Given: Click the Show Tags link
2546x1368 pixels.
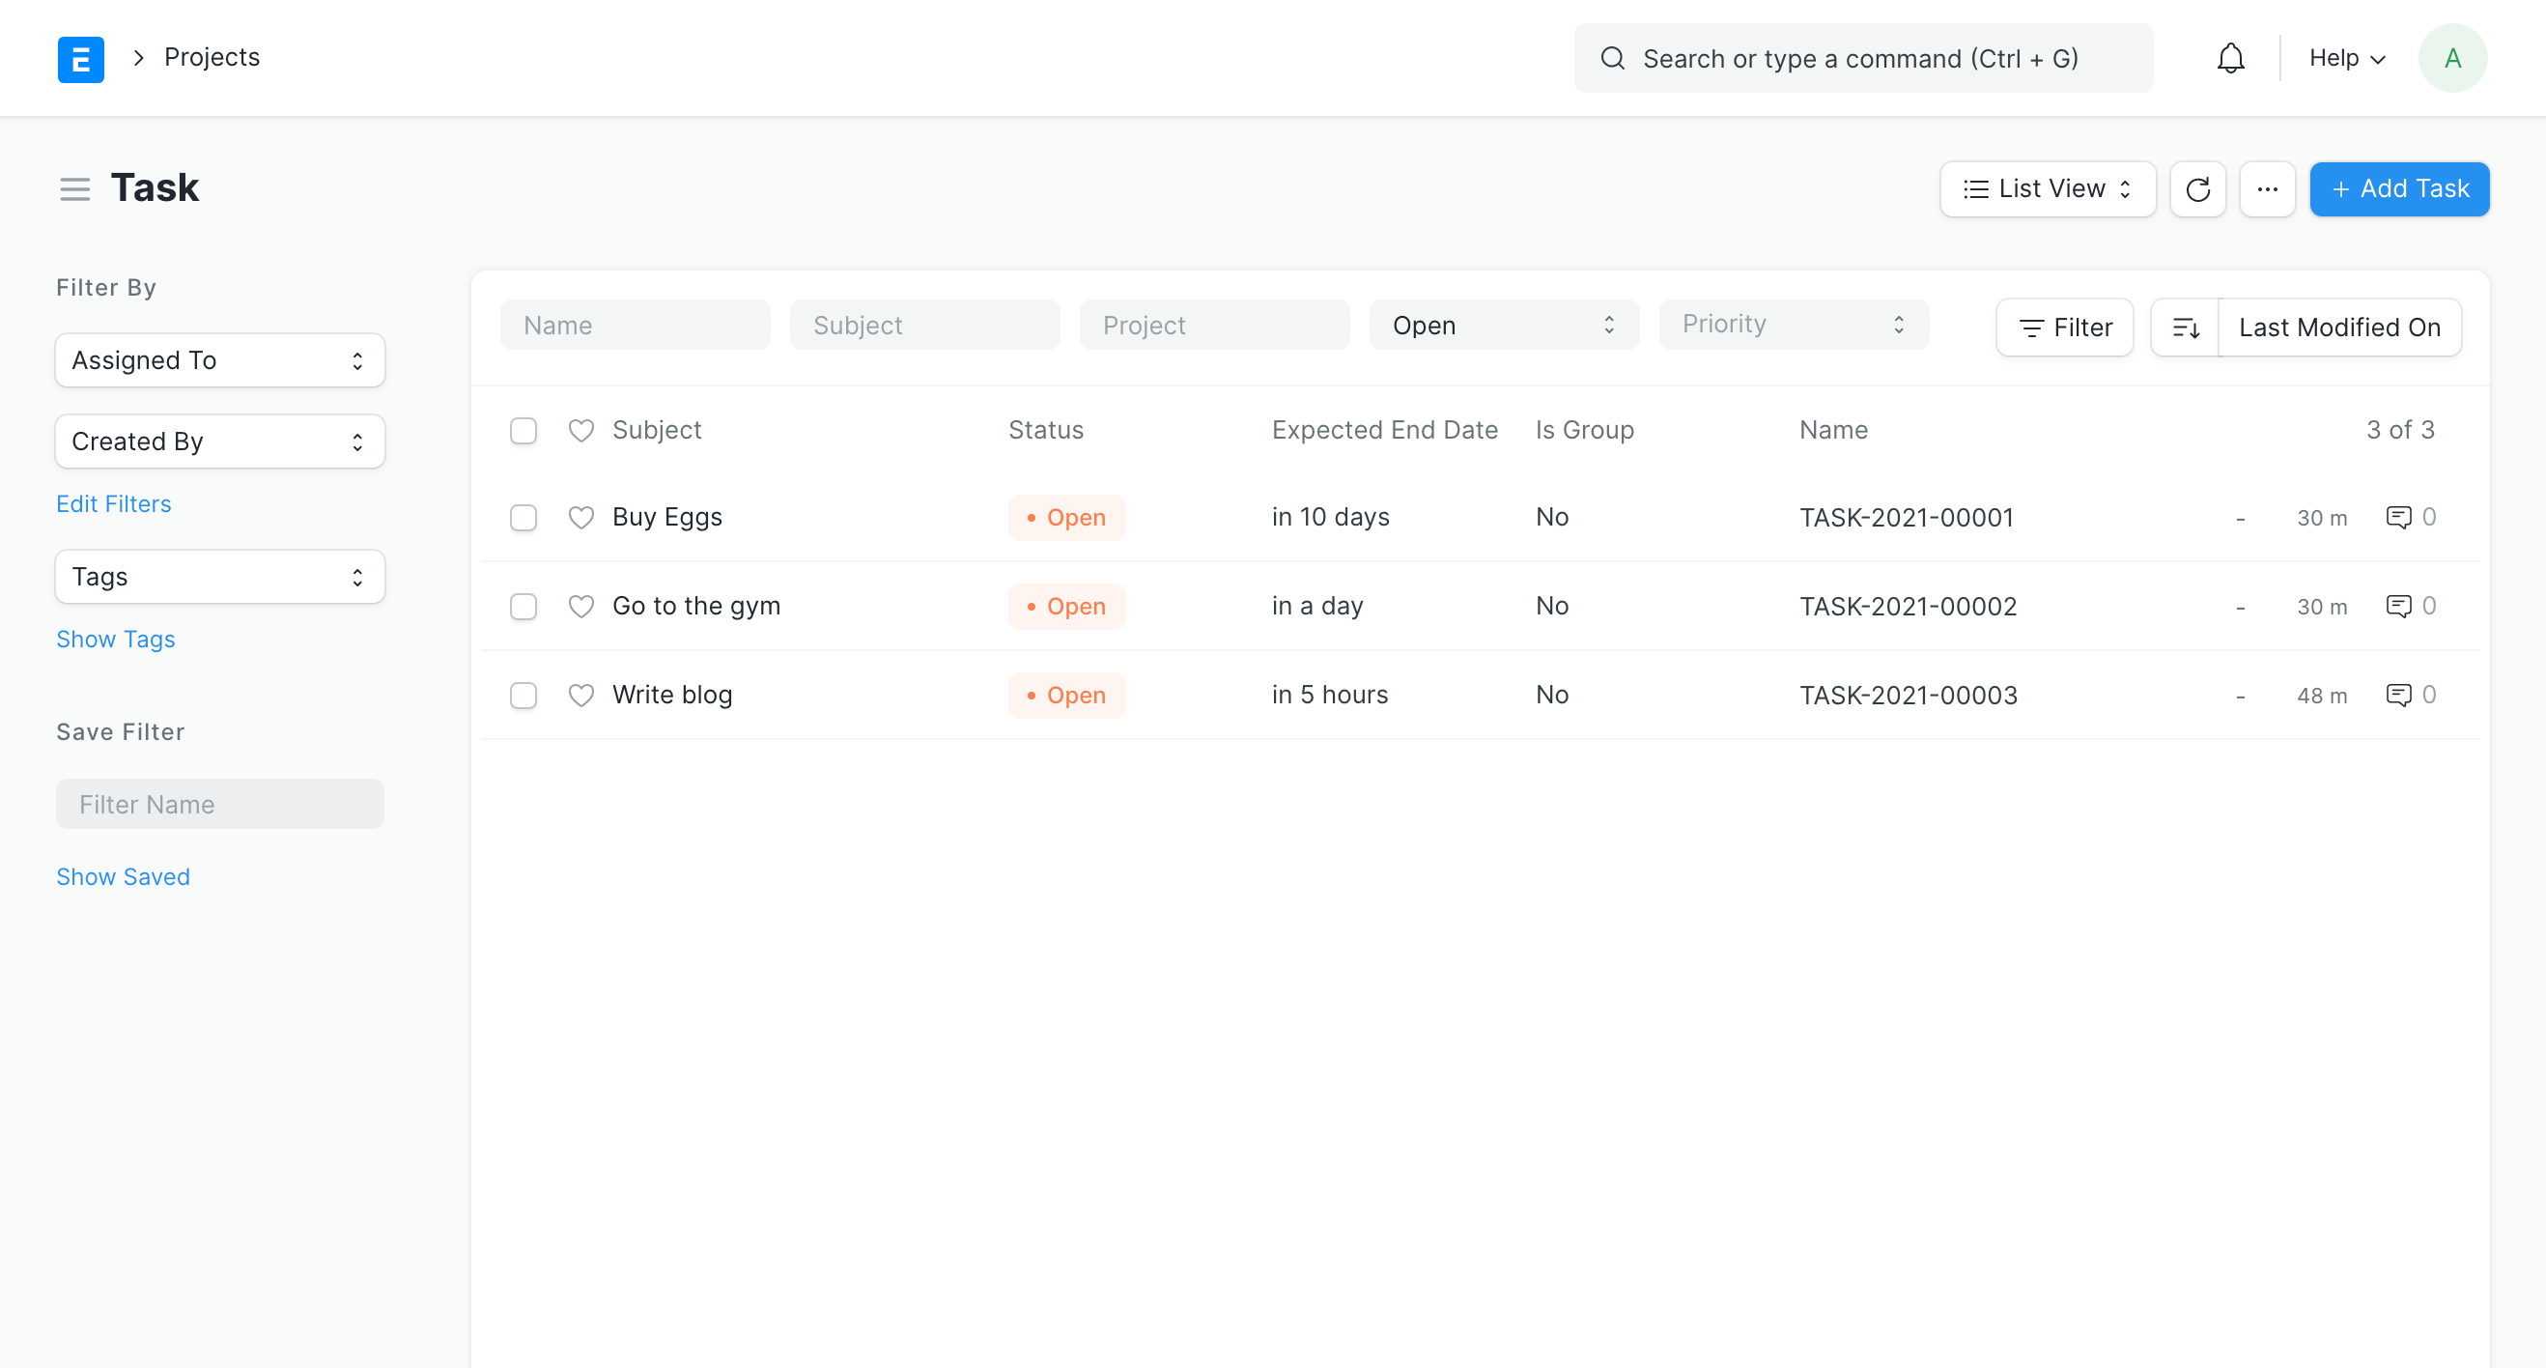Looking at the screenshot, I should point(115,637).
